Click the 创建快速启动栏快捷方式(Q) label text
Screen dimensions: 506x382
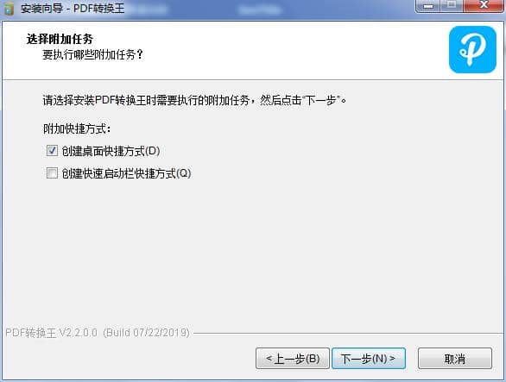tap(126, 173)
